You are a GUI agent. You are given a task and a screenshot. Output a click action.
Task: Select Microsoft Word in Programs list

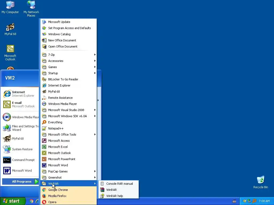(x=68, y=165)
